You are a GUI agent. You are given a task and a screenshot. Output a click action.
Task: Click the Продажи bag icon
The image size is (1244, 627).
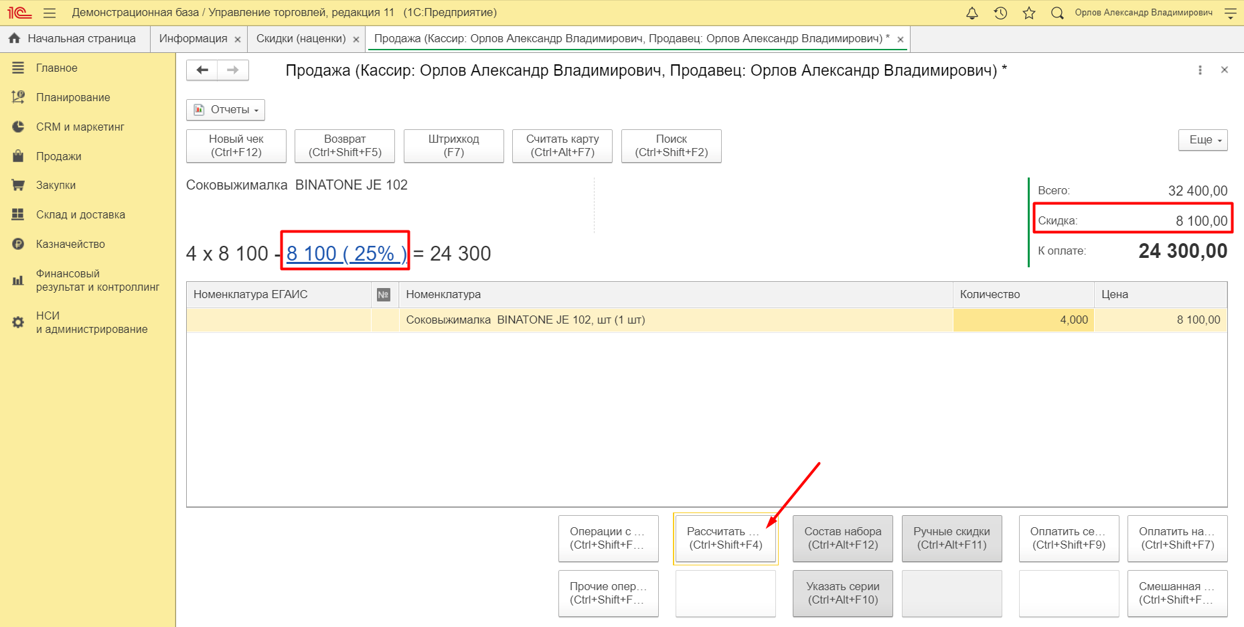[x=18, y=156]
